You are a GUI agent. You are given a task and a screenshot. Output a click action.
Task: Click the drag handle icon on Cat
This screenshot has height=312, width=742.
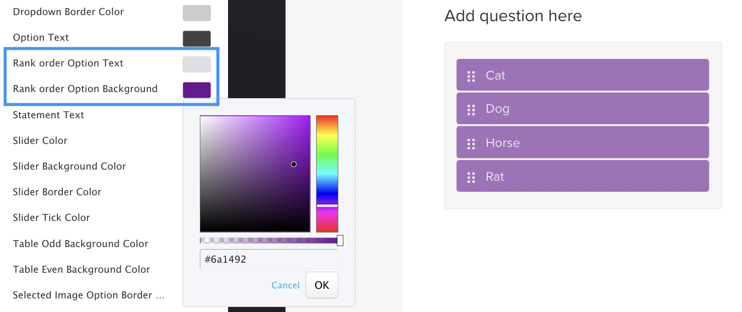[x=472, y=76]
